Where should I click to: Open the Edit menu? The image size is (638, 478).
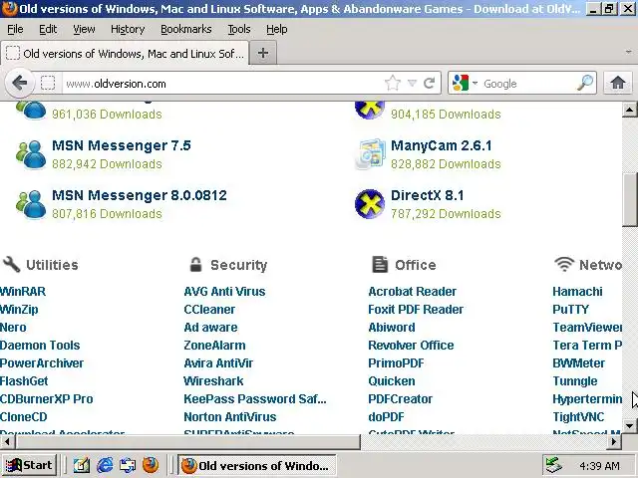(x=48, y=29)
